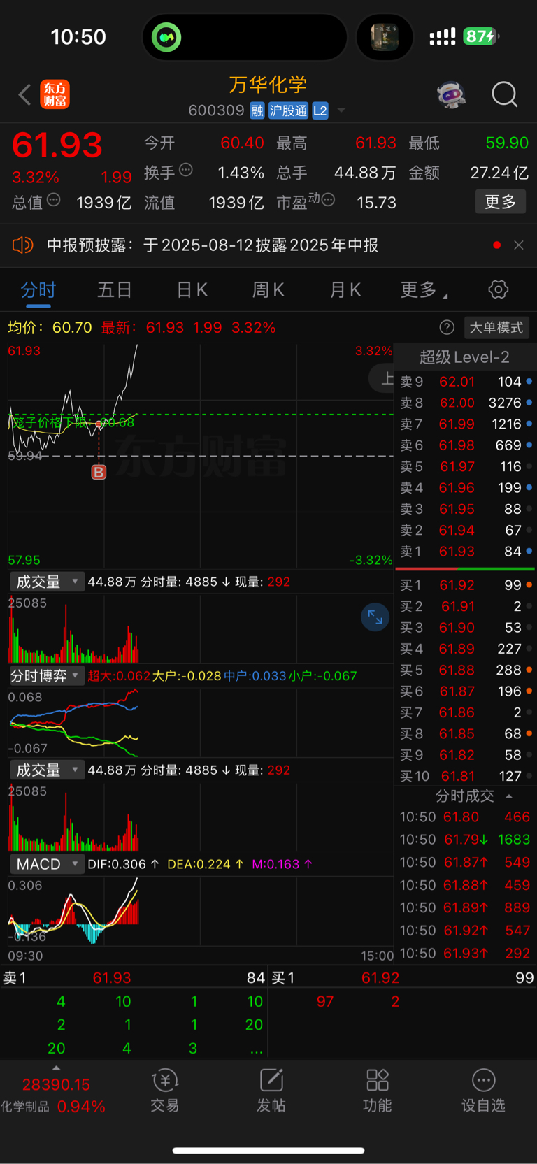The image size is (537, 1164).
Task: Tap 设自选 add to watchlist icon
Action: 483,1091
